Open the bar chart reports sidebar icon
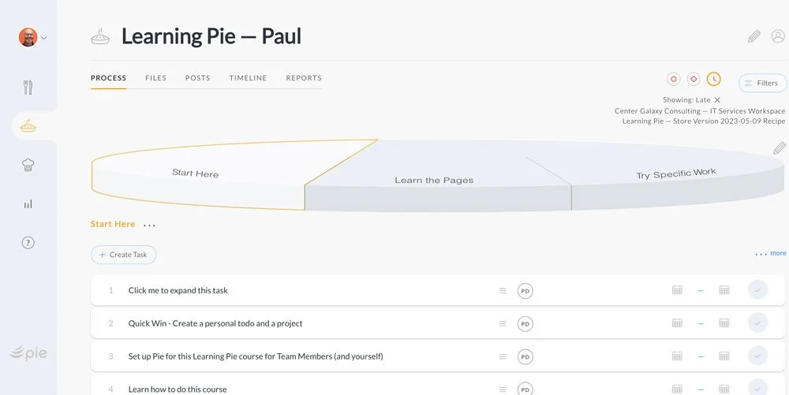The image size is (789, 395). tap(28, 203)
